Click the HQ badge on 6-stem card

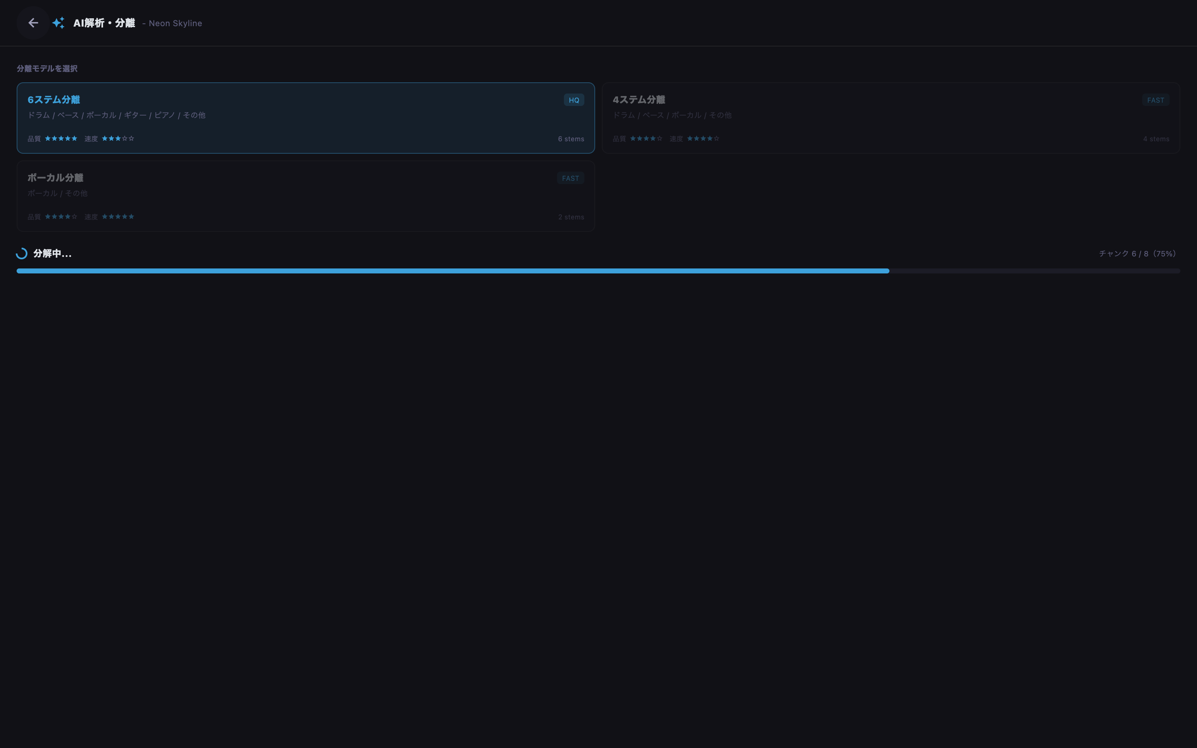[574, 100]
